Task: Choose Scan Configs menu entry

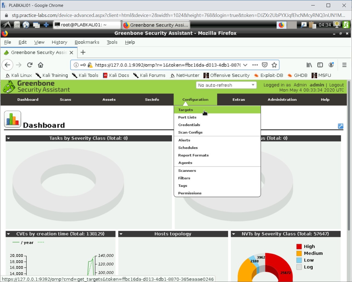Action: pos(190,132)
